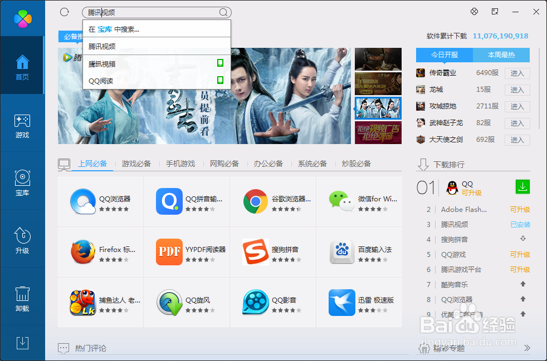This screenshot has width=547, height=361.
Task: Select the 办公必备 category tab
Action: pyautogui.click(x=268, y=164)
